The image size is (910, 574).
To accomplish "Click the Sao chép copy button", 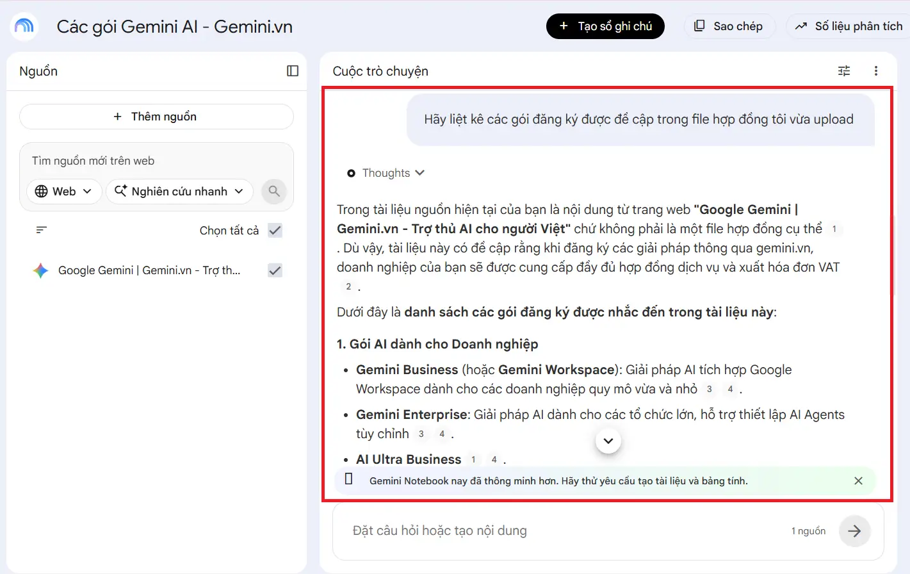I will tap(729, 26).
